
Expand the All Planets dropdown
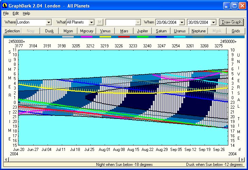click(x=91, y=22)
